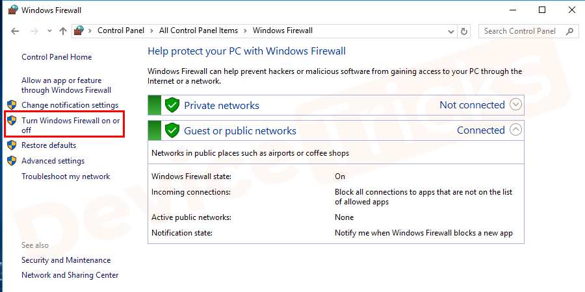This screenshot has height=292, width=585.
Task: Expand arrow after All Control Panel Items
Action: [x=246, y=31]
